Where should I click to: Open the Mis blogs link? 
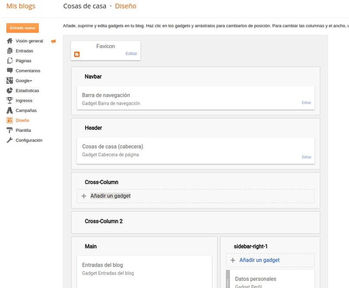[21, 6]
